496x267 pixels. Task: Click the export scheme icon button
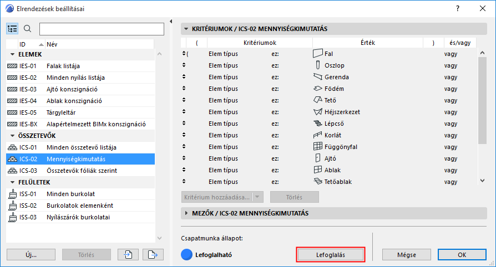click(153, 255)
